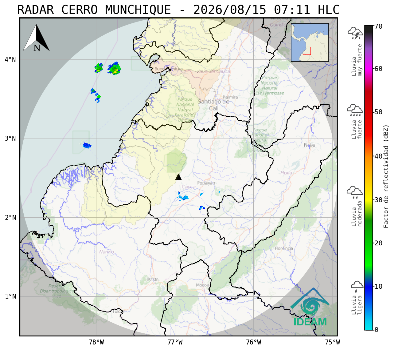
Task: Click the 77°W longitude label
Action: point(175,342)
